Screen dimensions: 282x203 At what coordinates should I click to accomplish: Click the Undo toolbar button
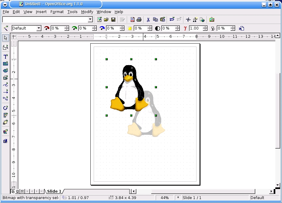tap(172, 19)
